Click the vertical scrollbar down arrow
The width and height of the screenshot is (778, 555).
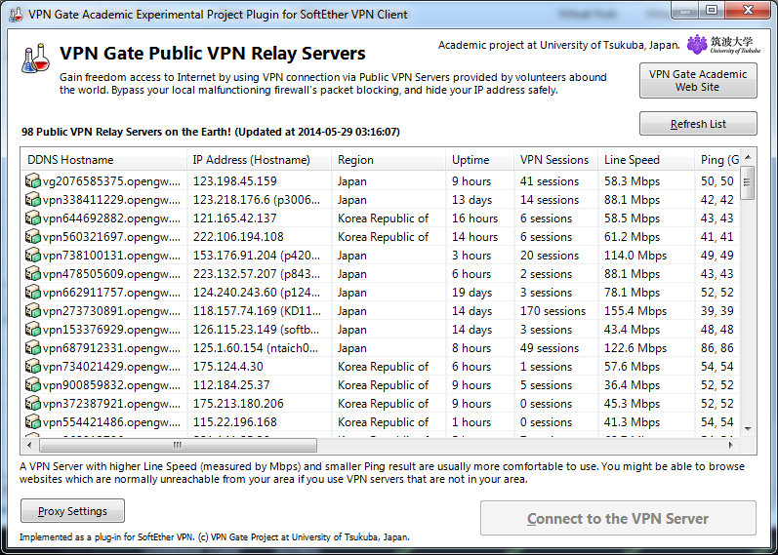pyautogui.click(x=748, y=429)
